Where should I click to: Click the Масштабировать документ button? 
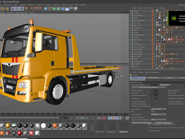coord(148,87)
